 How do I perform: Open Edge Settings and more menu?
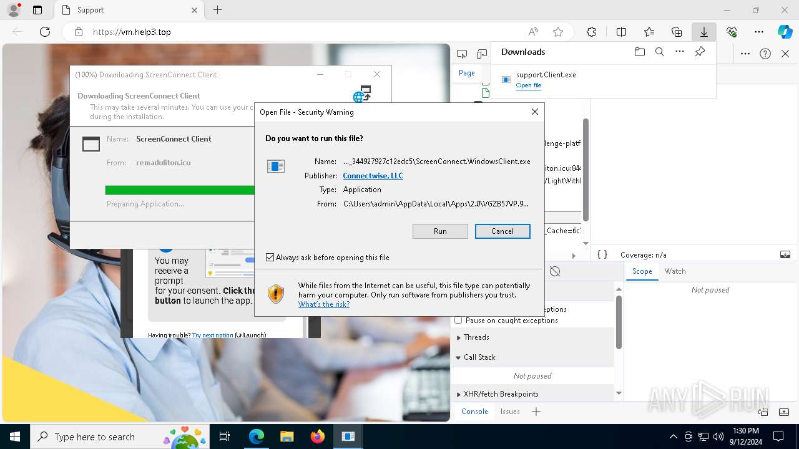point(759,32)
